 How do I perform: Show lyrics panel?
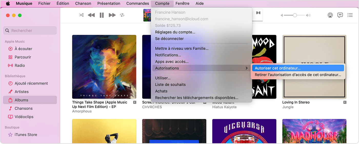340,15
